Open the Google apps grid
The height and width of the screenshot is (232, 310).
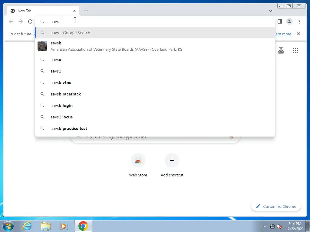295,50
